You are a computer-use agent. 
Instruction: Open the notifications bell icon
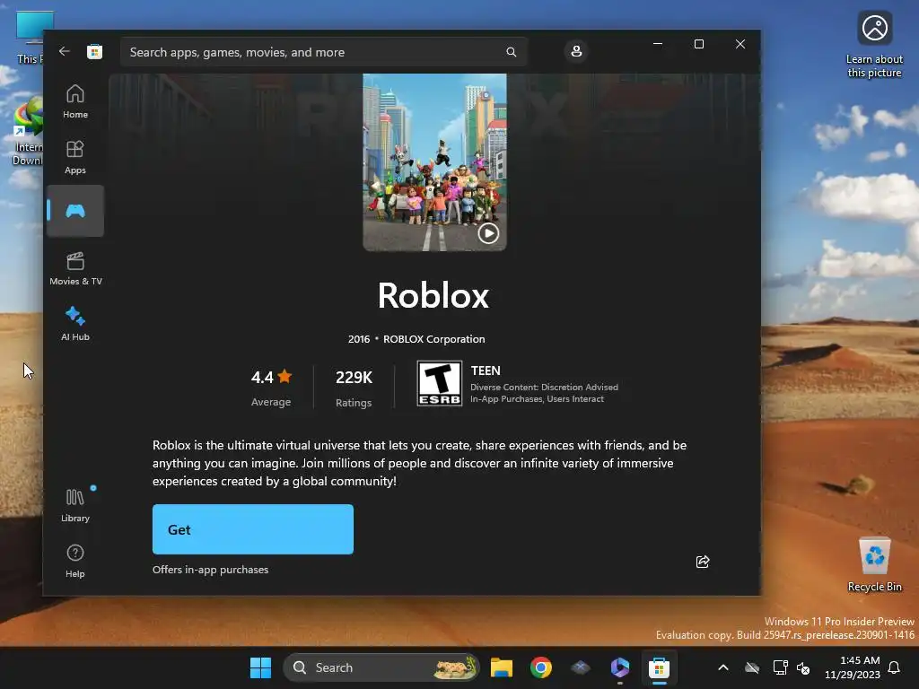tap(894, 667)
